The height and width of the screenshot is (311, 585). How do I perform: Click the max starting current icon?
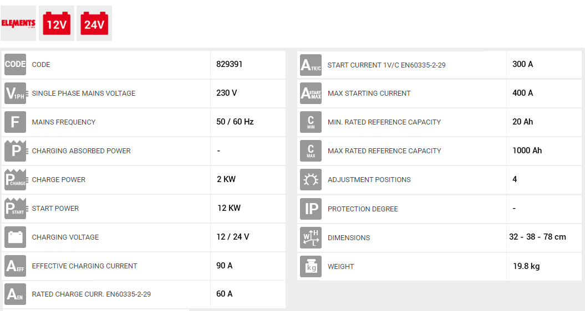pos(311,93)
